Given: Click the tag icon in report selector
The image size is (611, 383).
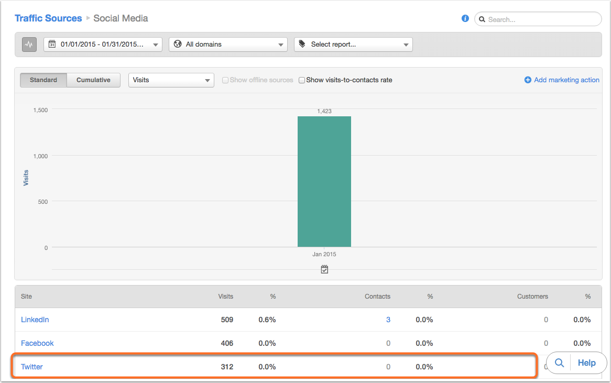Looking at the screenshot, I should tap(302, 45).
